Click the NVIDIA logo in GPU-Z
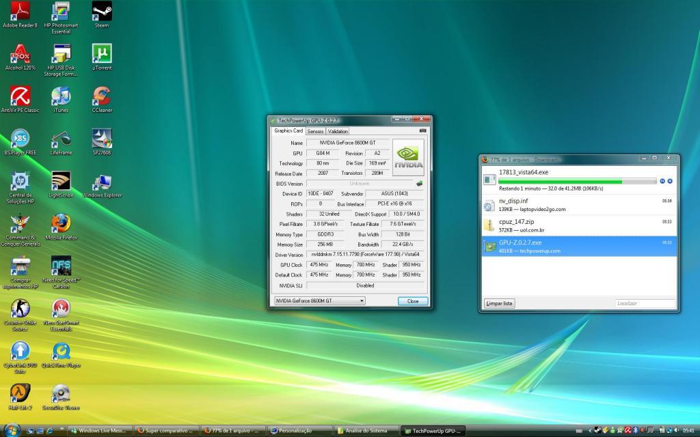700x437 pixels. point(408,158)
